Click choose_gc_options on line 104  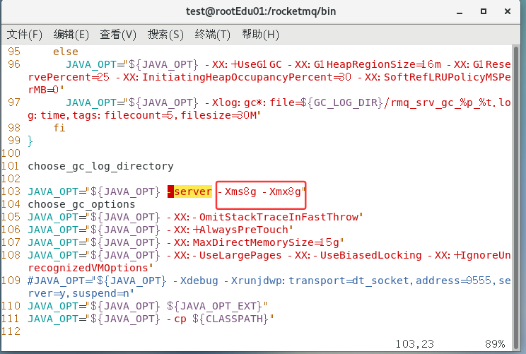81,204
